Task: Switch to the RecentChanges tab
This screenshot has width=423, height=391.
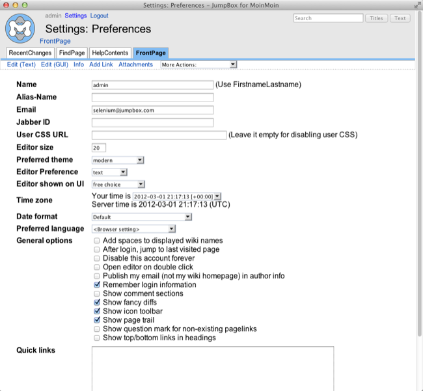Action: [x=30, y=53]
